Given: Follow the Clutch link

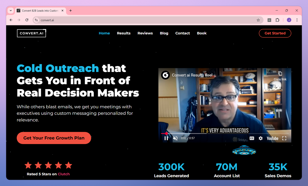Looking at the screenshot, I should [x=64, y=174].
